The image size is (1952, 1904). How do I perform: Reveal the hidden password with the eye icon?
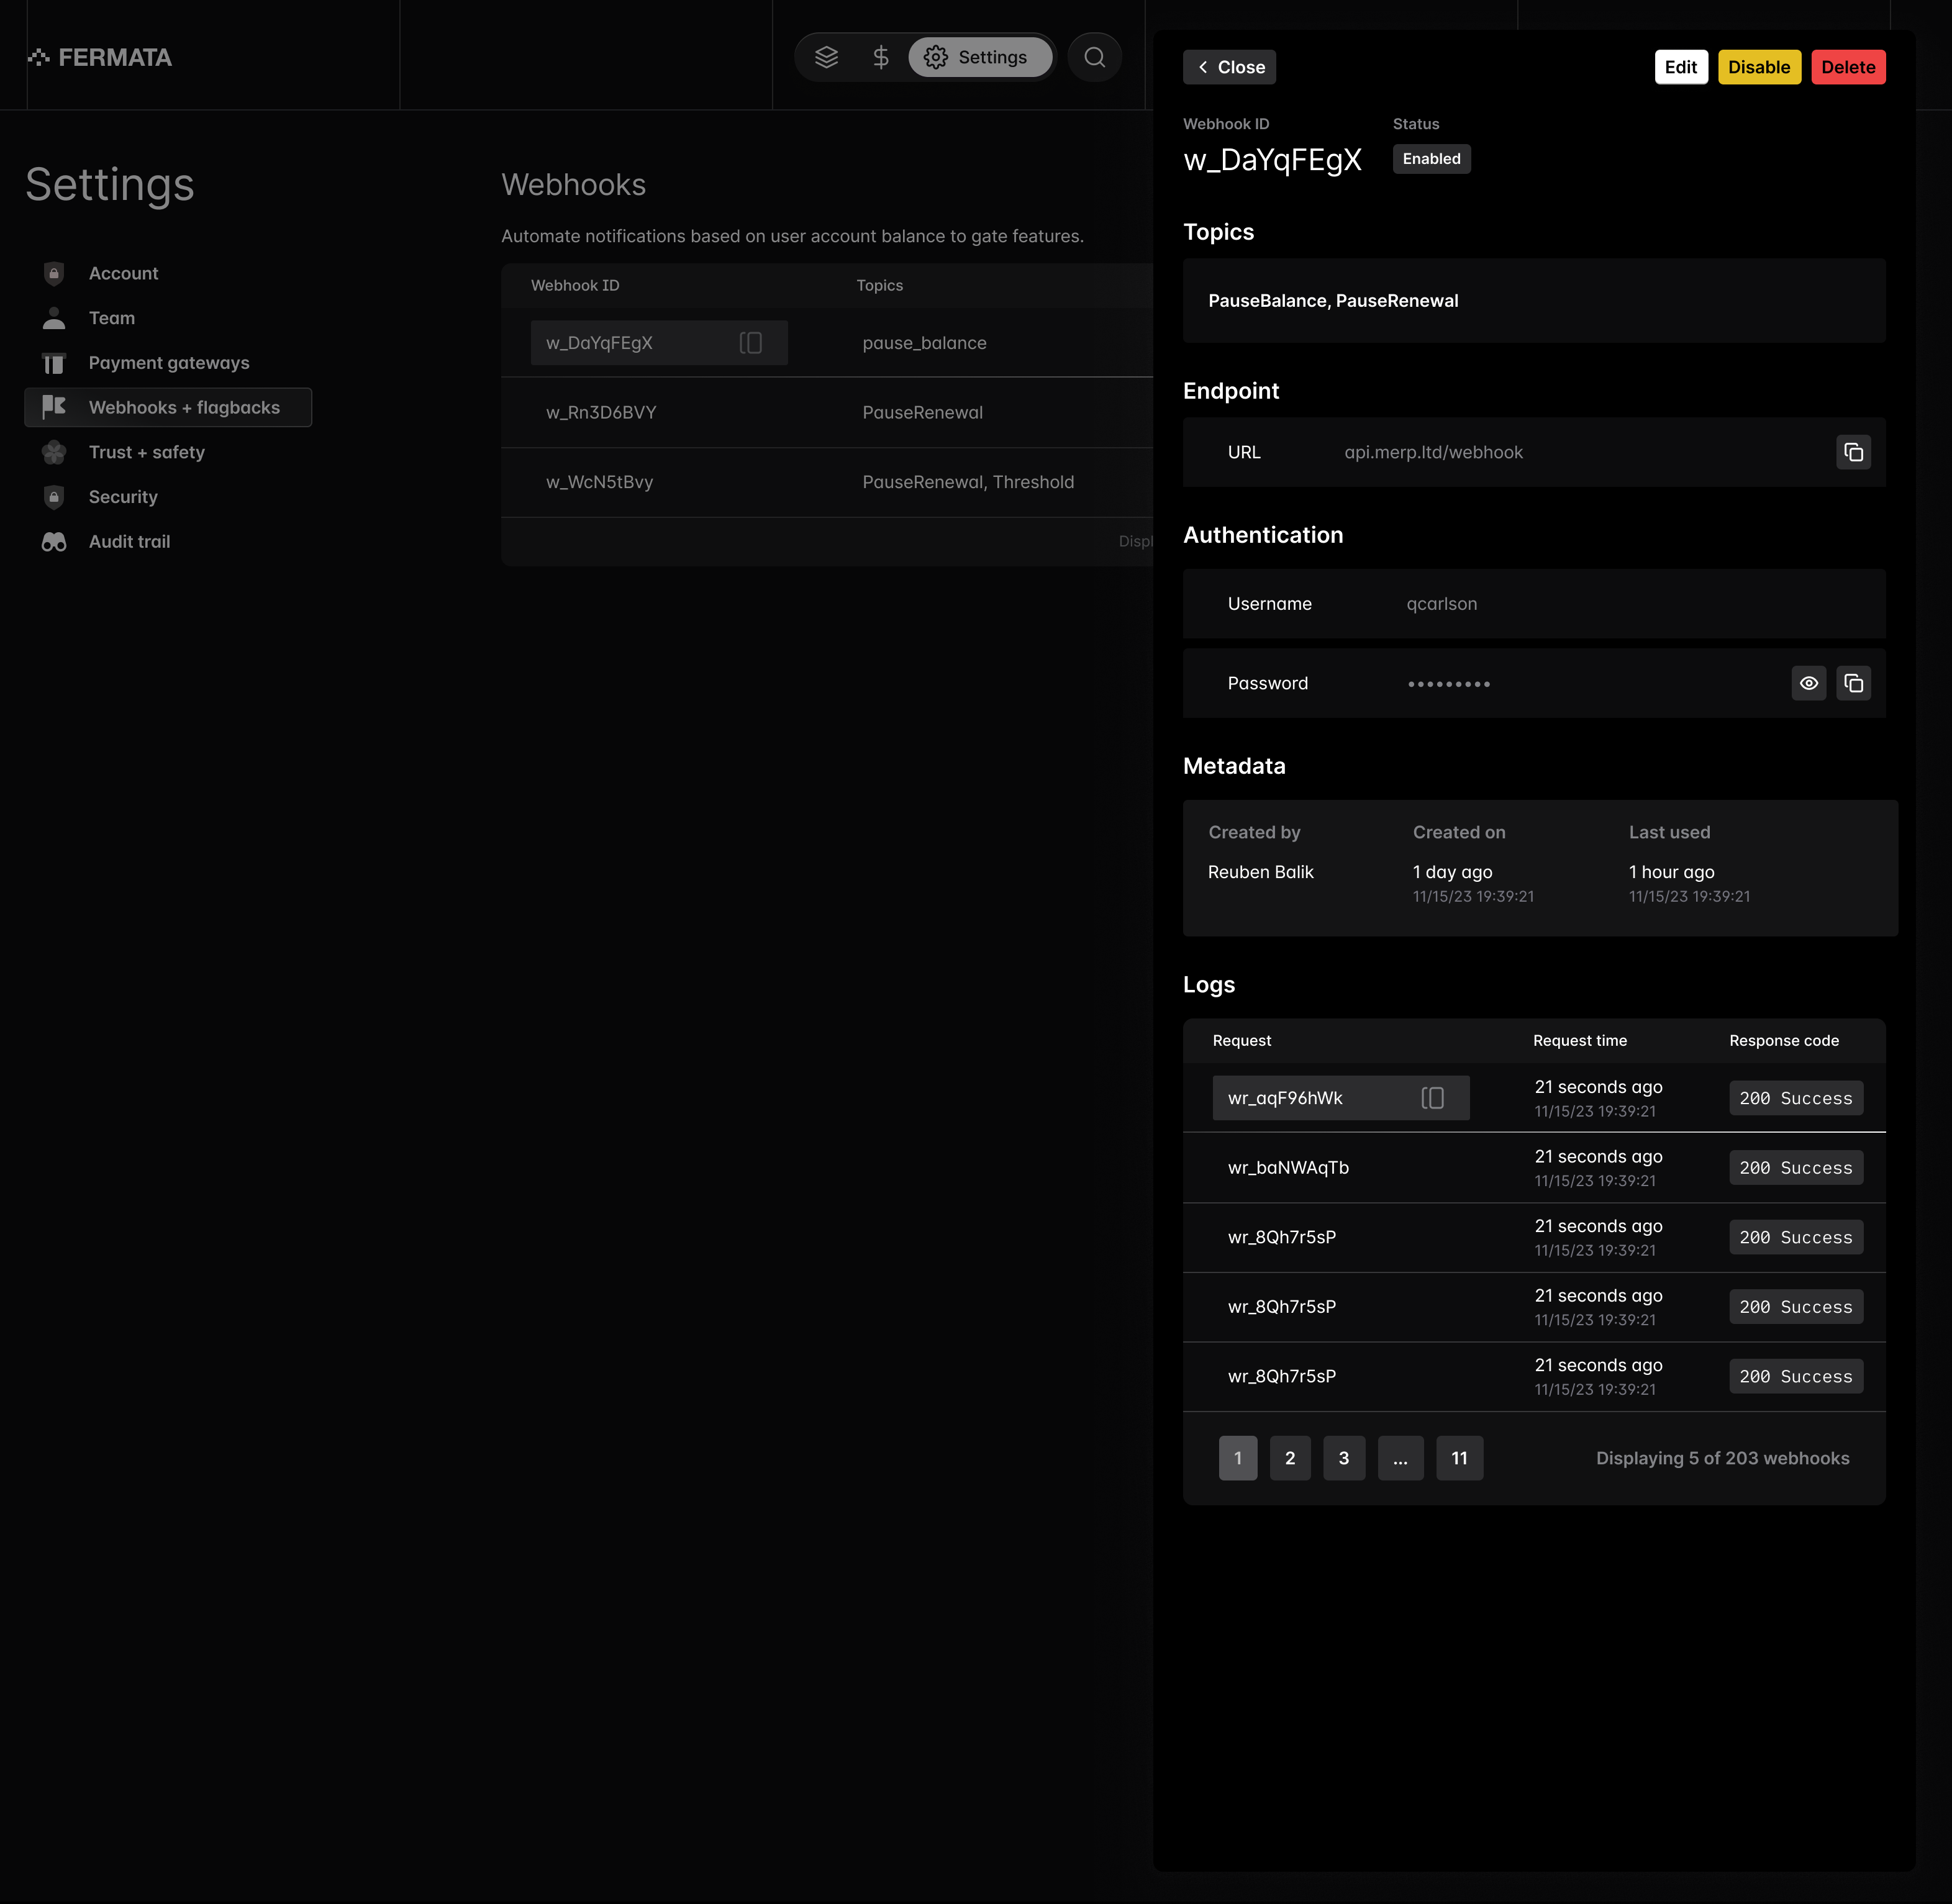[1809, 683]
